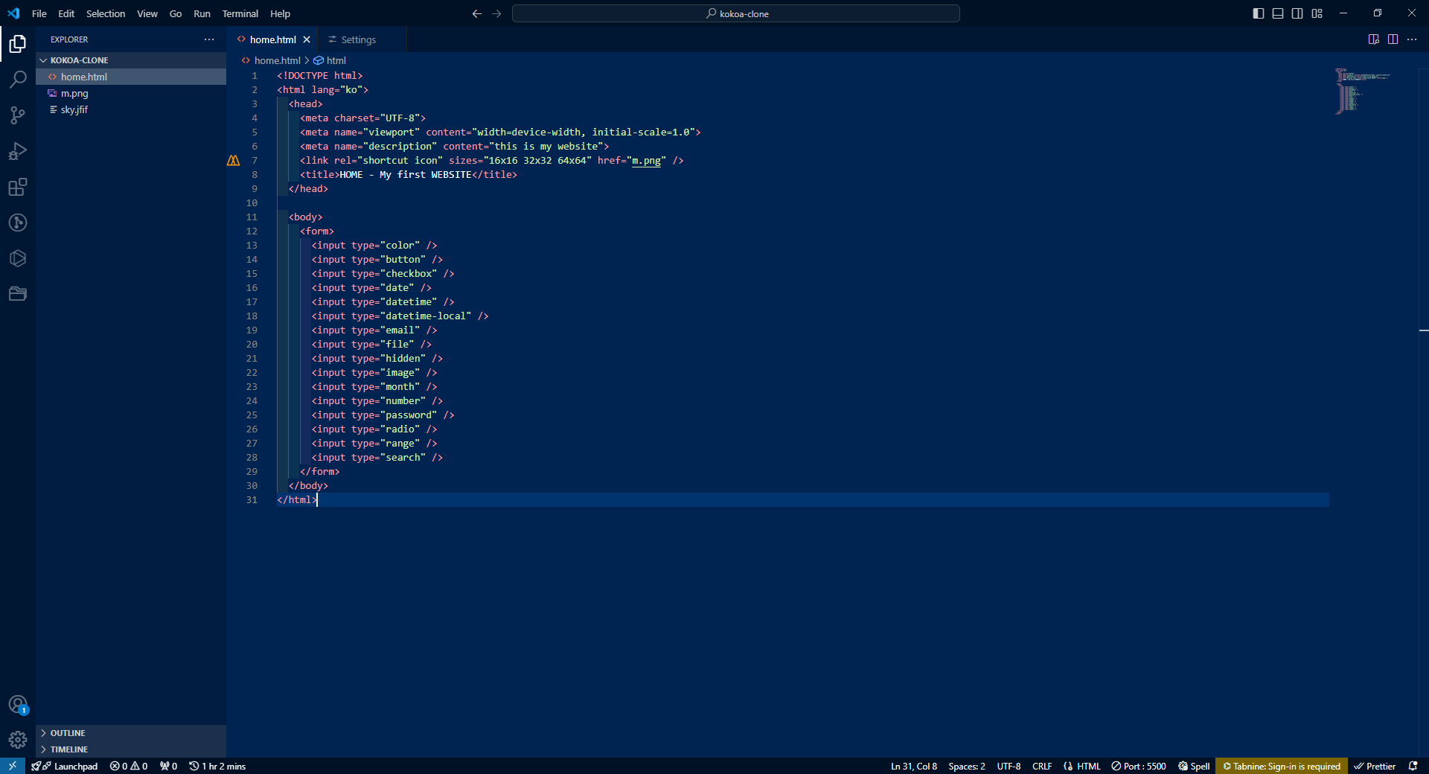Click the open-preview icon left of split editor

[1374, 39]
